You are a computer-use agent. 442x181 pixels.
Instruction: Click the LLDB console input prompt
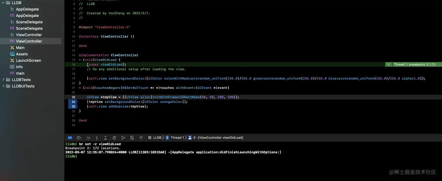71,156
